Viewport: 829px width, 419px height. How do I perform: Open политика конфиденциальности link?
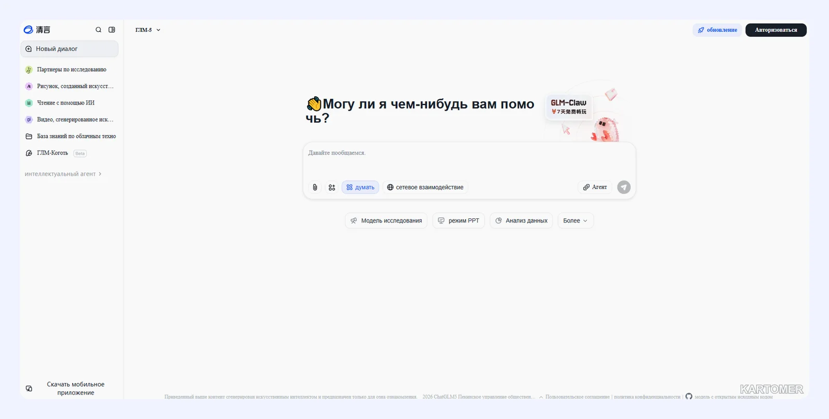point(647,397)
